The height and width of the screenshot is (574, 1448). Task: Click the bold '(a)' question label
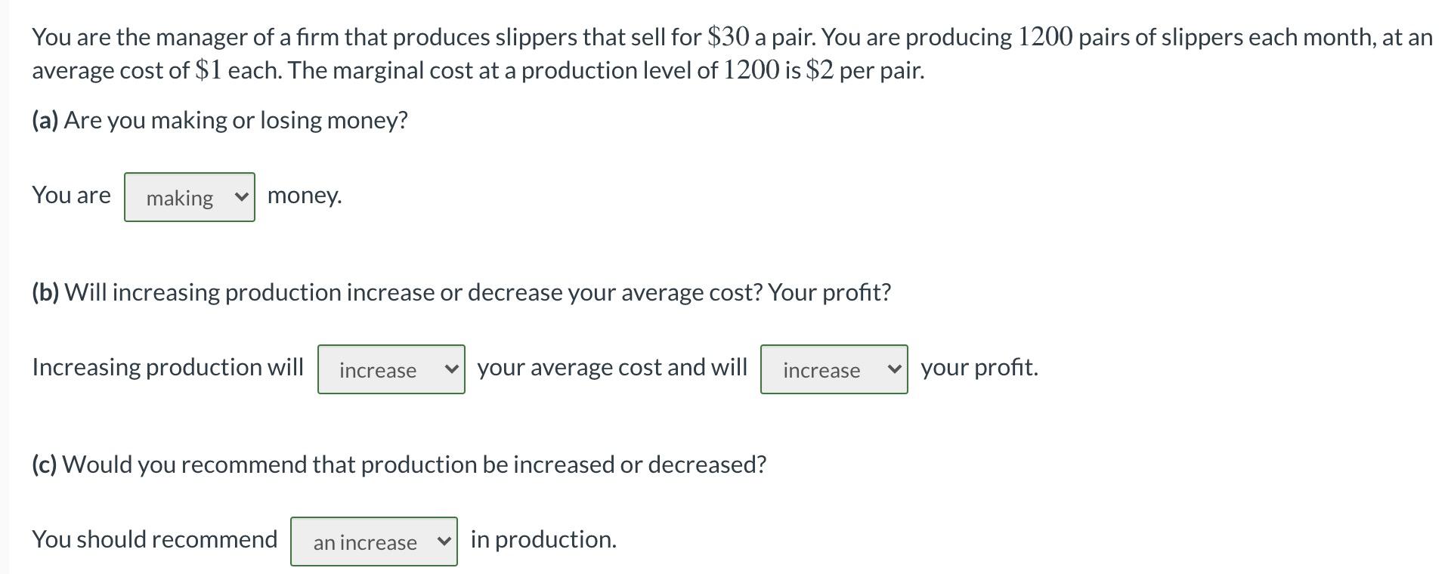click(x=45, y=120)
